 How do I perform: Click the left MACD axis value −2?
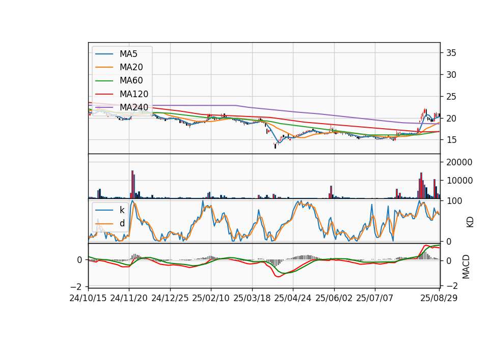click(76, 287)
